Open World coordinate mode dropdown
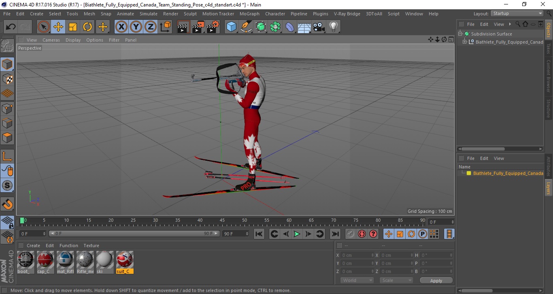The height and width of the screenshot is (294, 553). [x=357, y=280]
